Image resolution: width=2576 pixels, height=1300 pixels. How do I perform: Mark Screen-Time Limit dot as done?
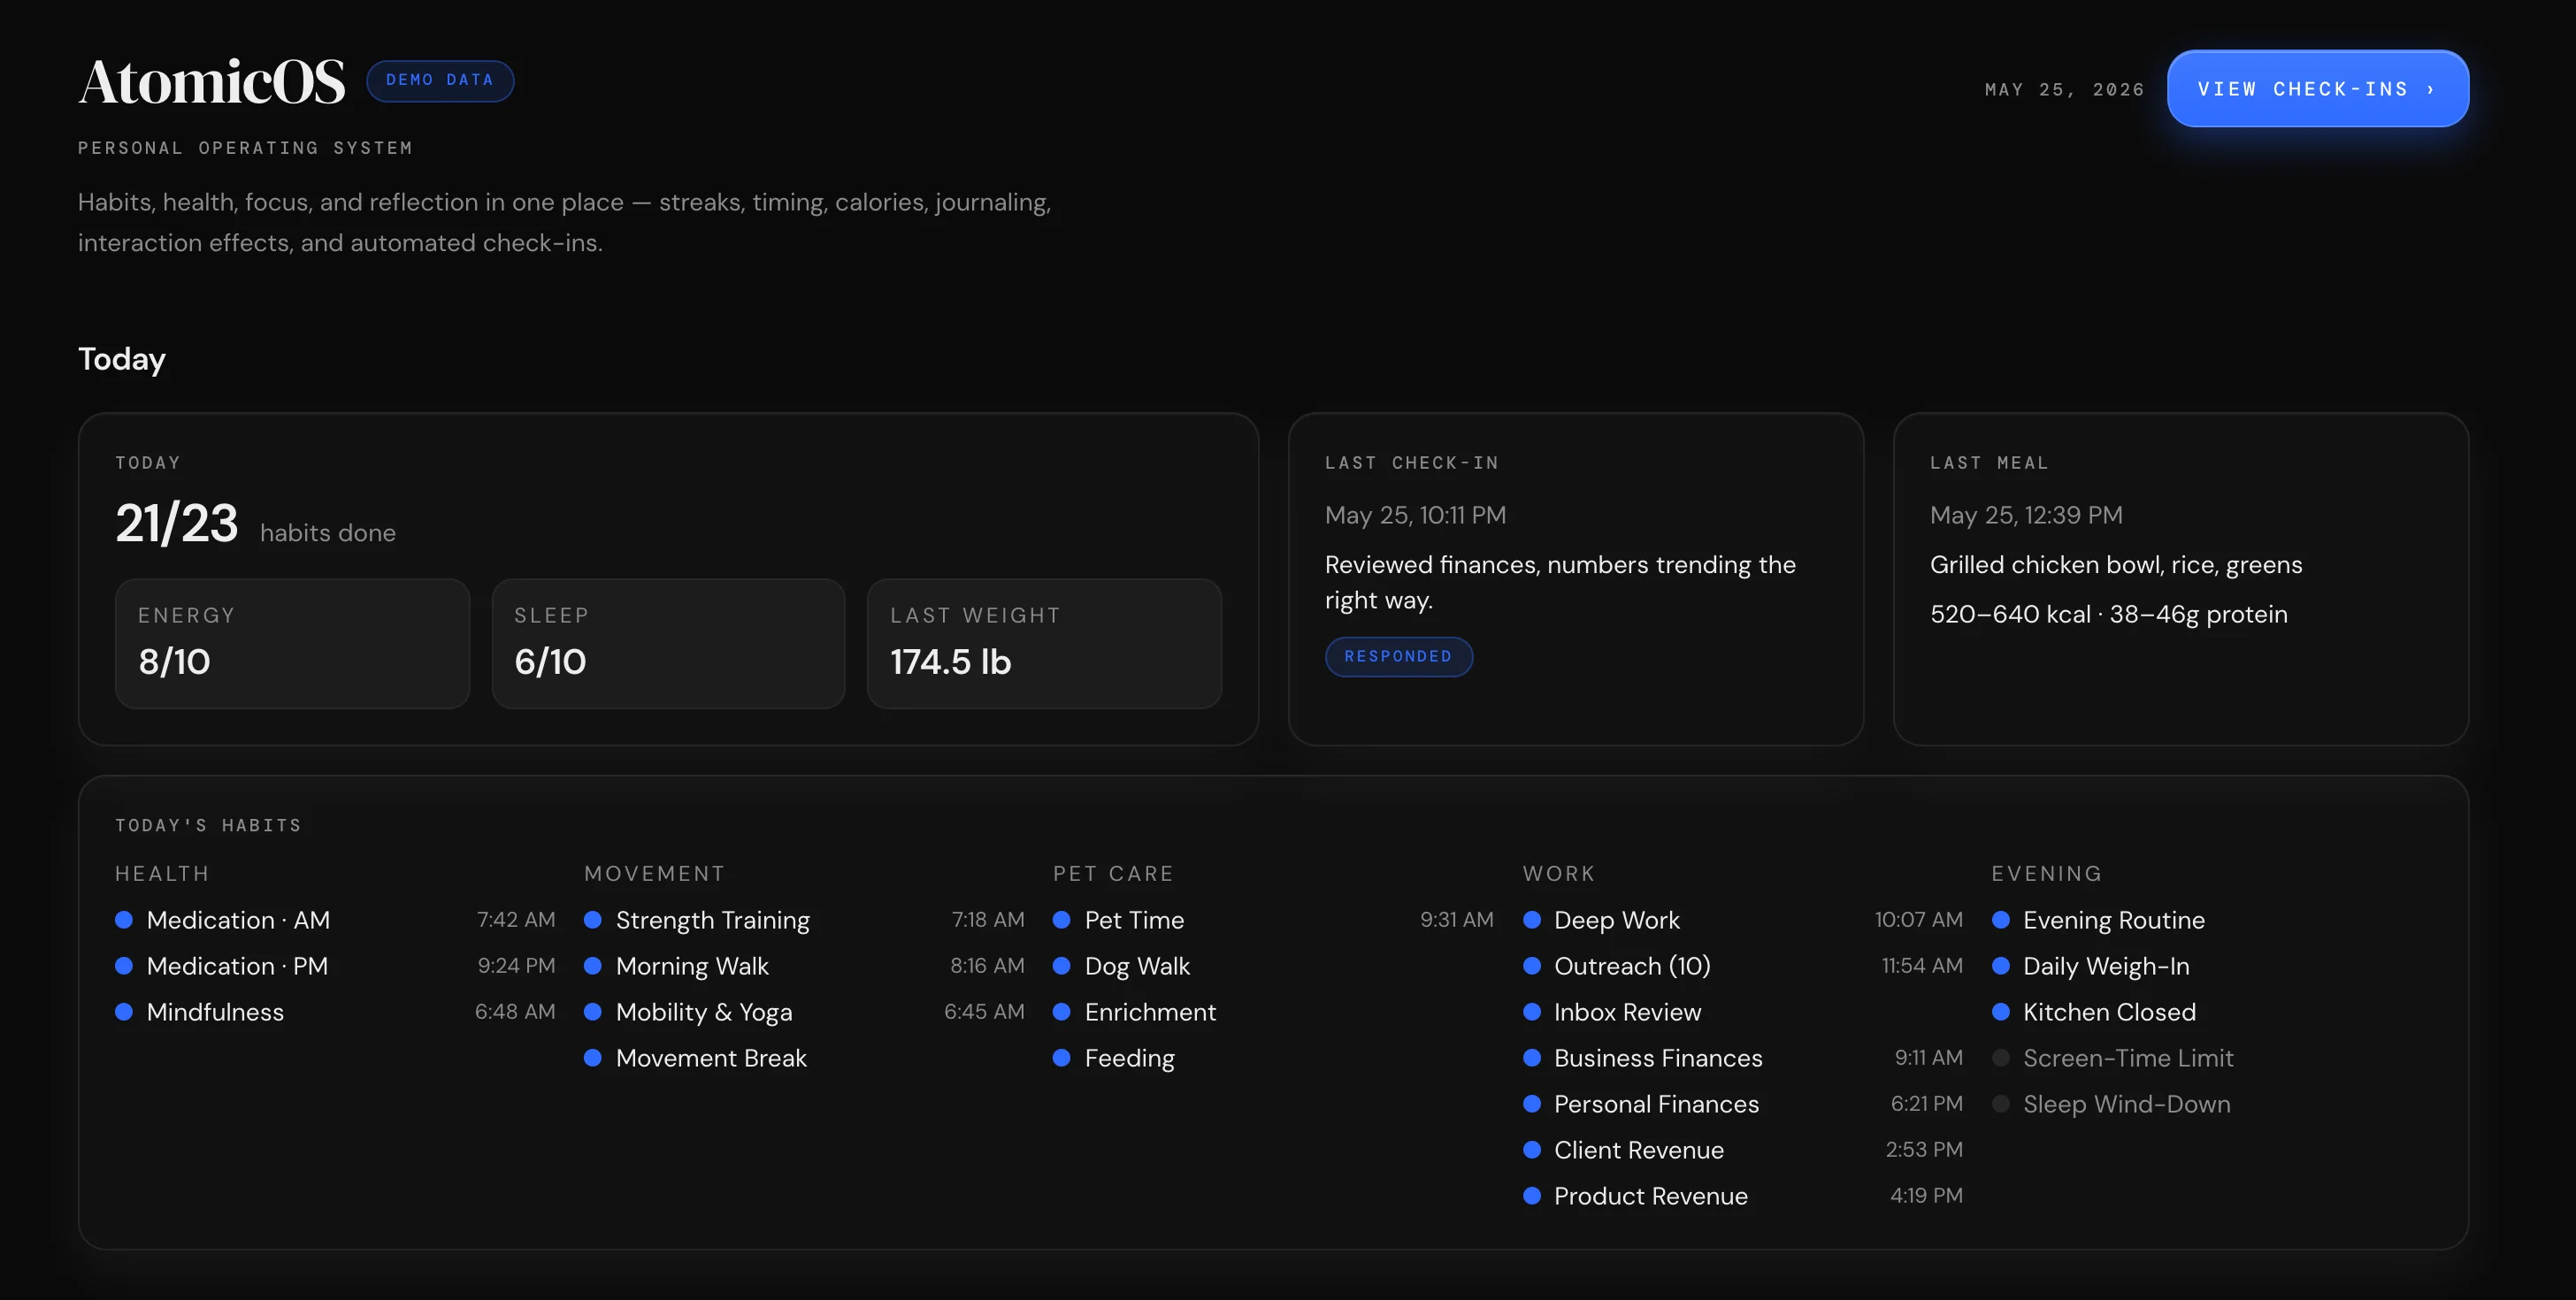click(2001, 1058)
